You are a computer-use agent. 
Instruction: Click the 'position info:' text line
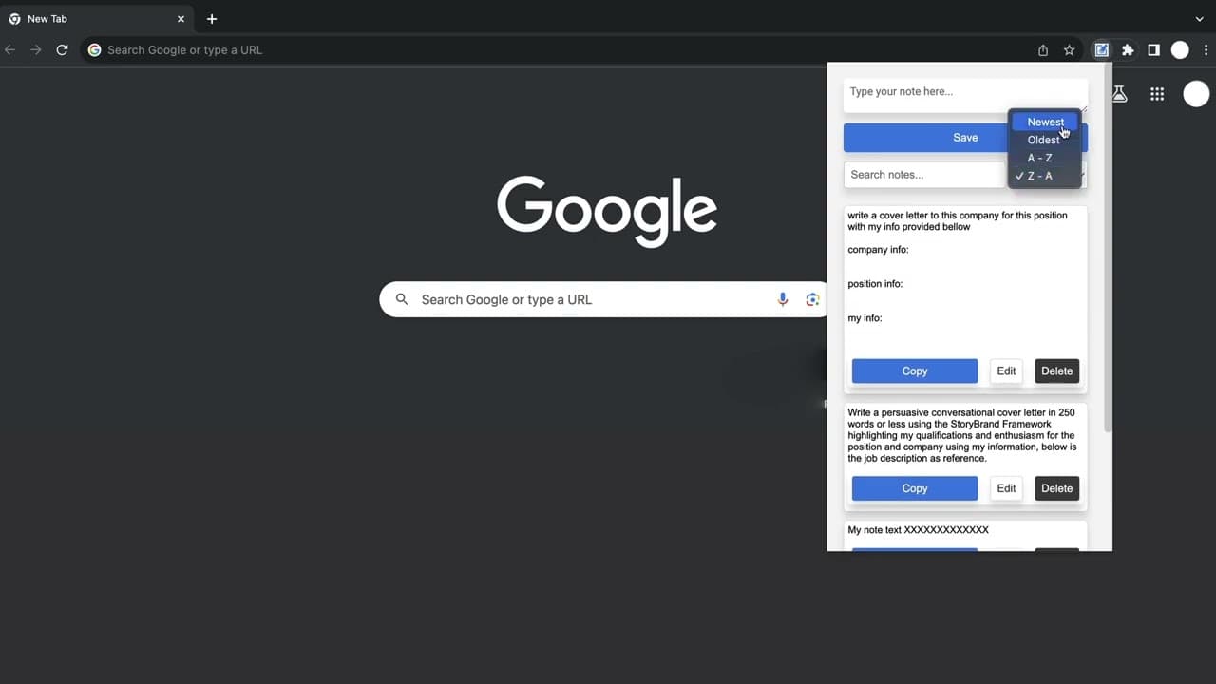pyautogui.click(x=875, y=284)
